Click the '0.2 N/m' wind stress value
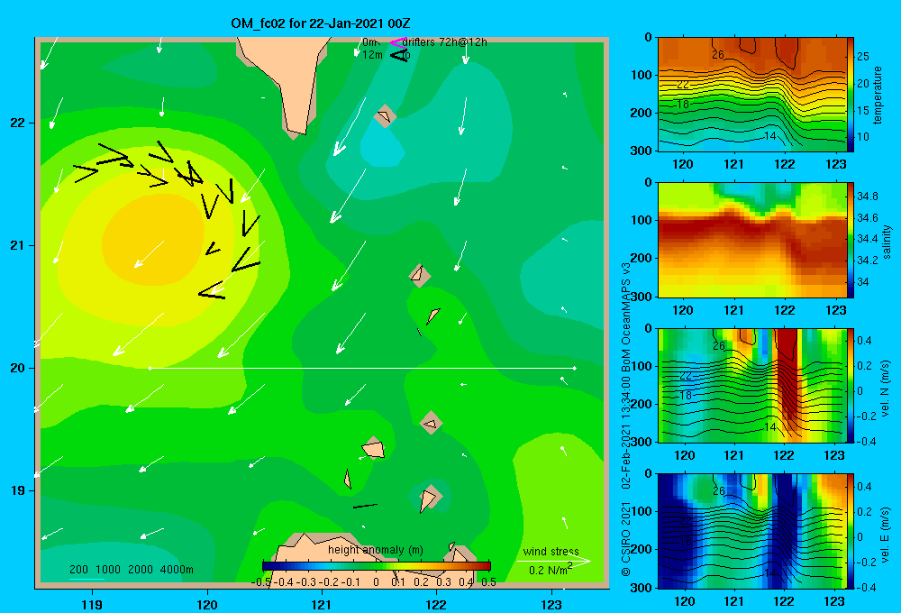Viewport: 901px width, 613px height. coord(548,571)
